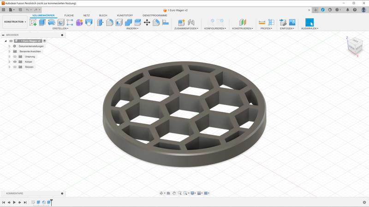
Task: Open the AUSWÄHLEN dropdown menu
Action: coord(309,29)
